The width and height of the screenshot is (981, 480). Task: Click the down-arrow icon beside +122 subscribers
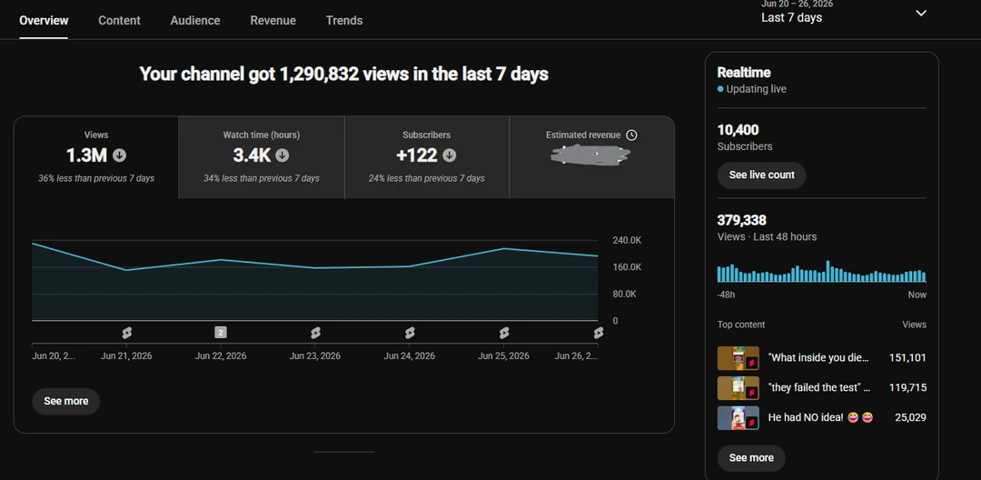[450, 155]
